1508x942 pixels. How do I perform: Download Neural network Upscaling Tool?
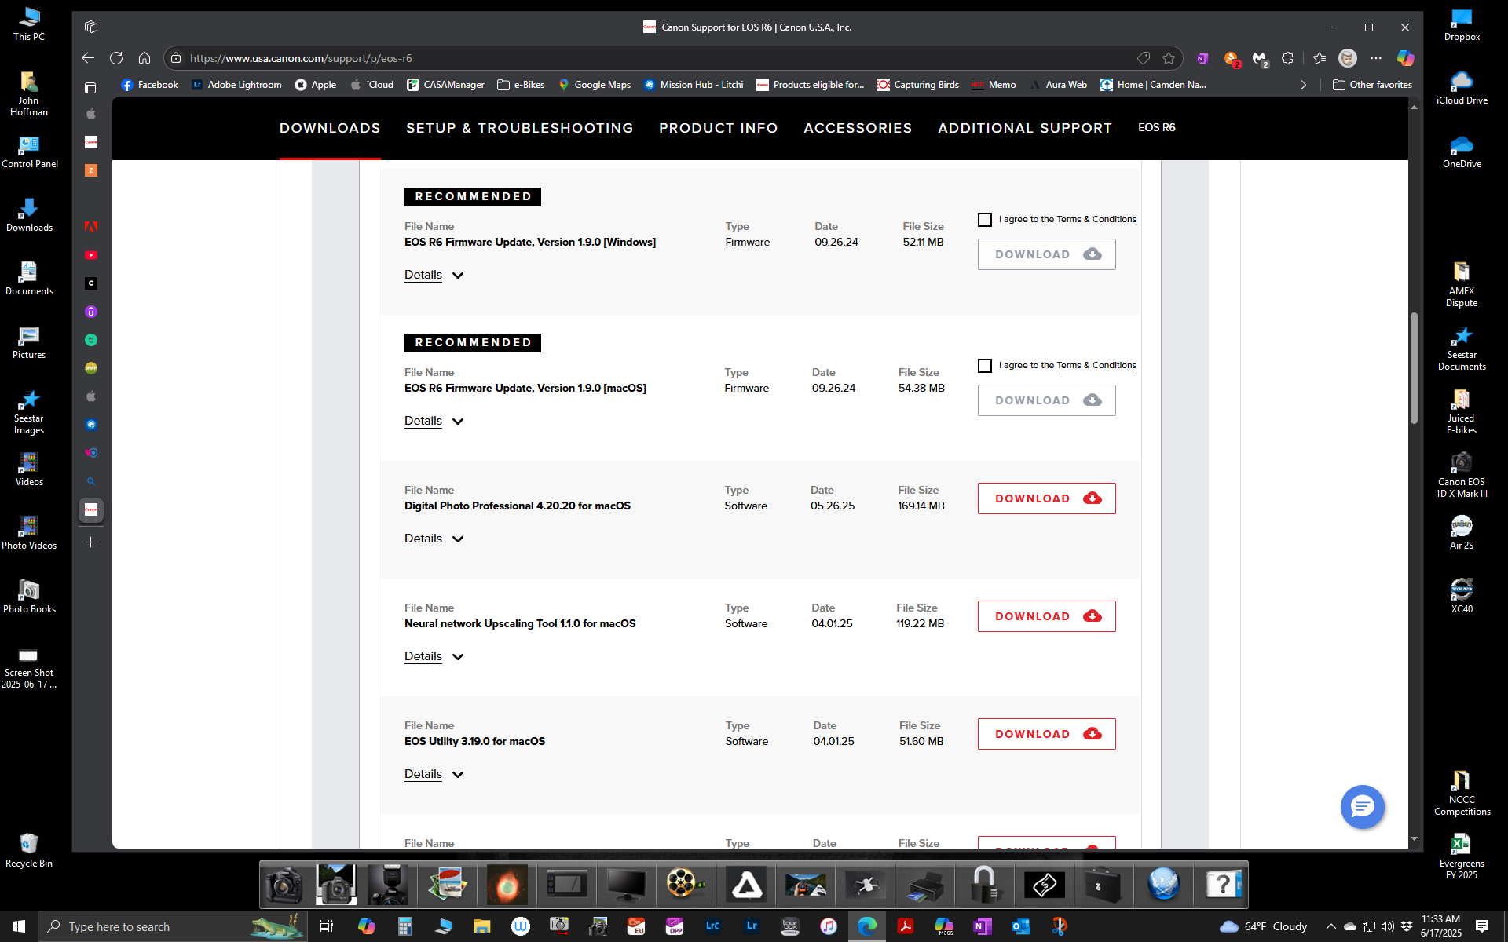tap(1046, 616)
